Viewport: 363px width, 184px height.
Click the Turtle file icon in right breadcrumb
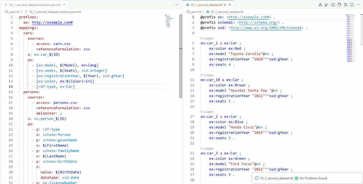click(x=208, y=12)
